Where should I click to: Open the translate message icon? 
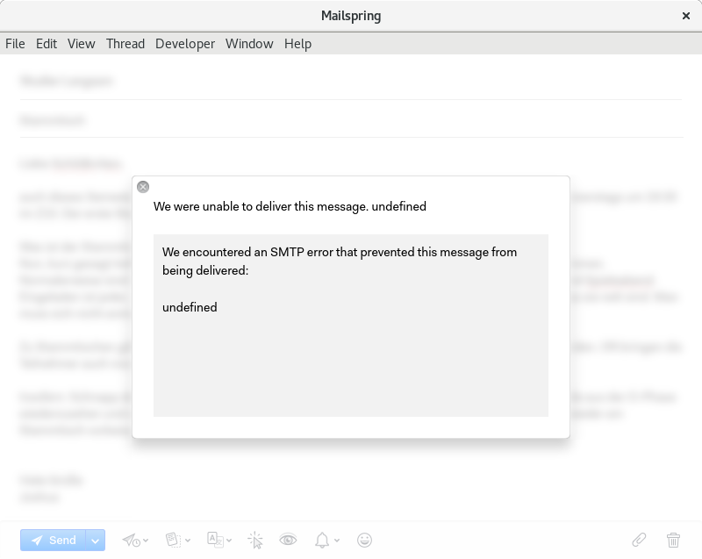[x=219, y=540]
